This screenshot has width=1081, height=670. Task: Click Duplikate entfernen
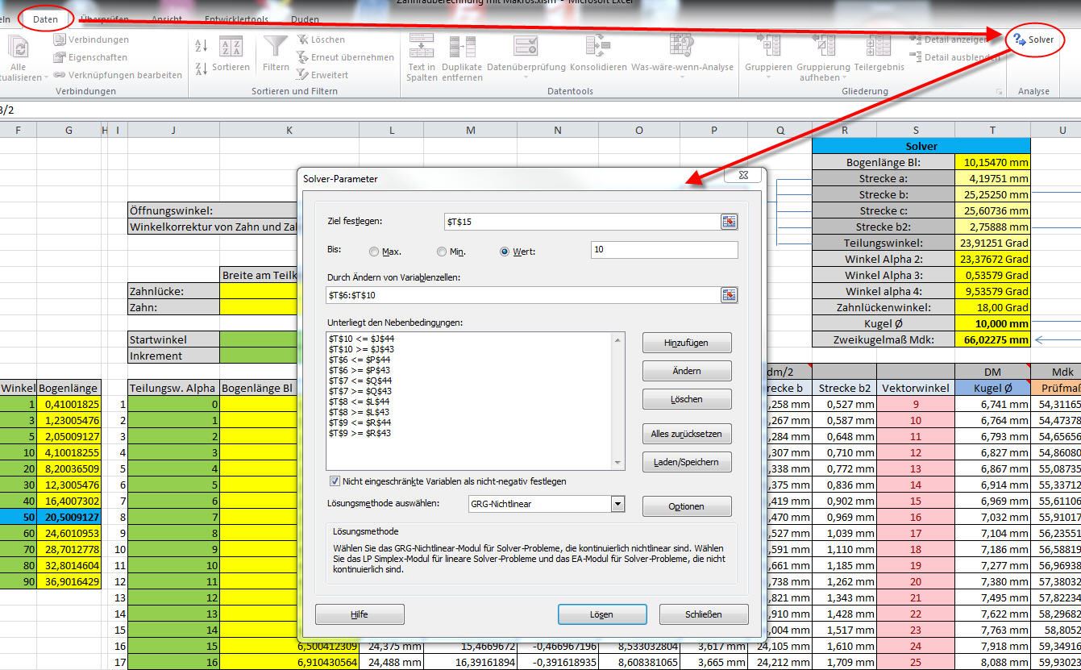coord(462,57)
